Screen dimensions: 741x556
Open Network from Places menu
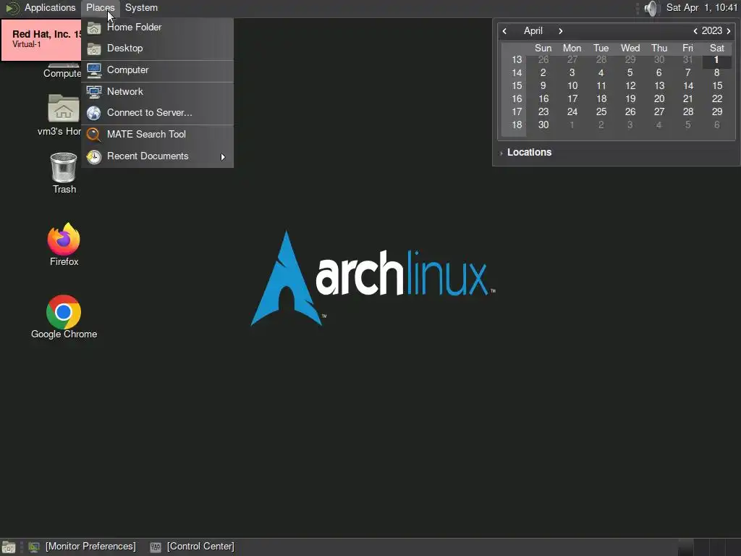tap(157, 92)
